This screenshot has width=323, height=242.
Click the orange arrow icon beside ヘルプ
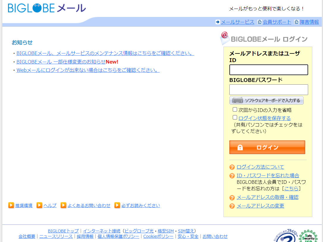39,205
